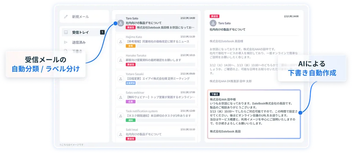
Task: Click the 2/11(水) 12:00 timestamp
Action: pos(188,110)
